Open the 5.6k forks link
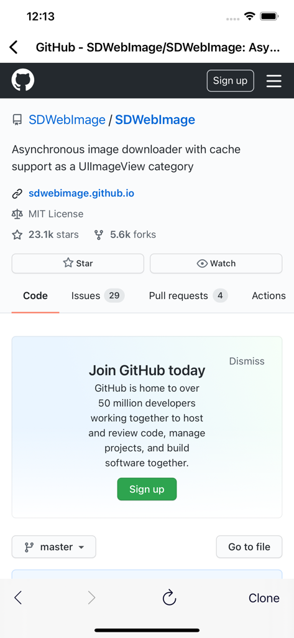 click(x=133, y=235)
